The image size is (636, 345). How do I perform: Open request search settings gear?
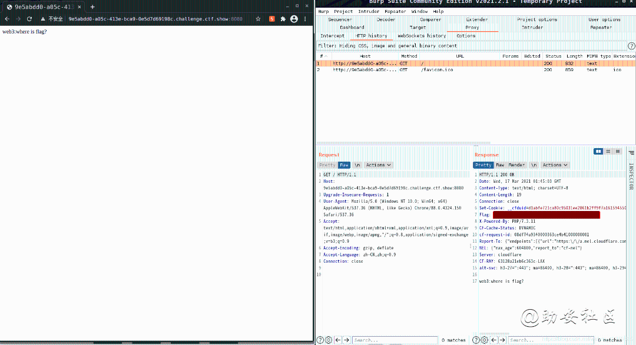coord(329,340)
